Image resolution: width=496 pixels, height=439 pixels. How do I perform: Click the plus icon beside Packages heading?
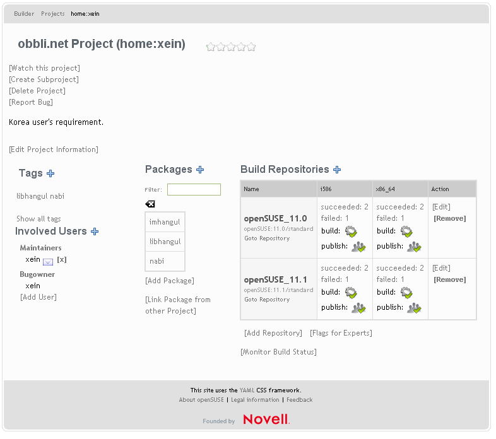pyautogui.click(x=200, y=170)
